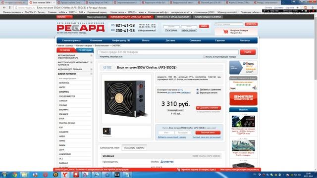Screen dimensions: 317x178
Task: Click Компьютерная и офисная техника direction button
Action: (x=131, y=17)
